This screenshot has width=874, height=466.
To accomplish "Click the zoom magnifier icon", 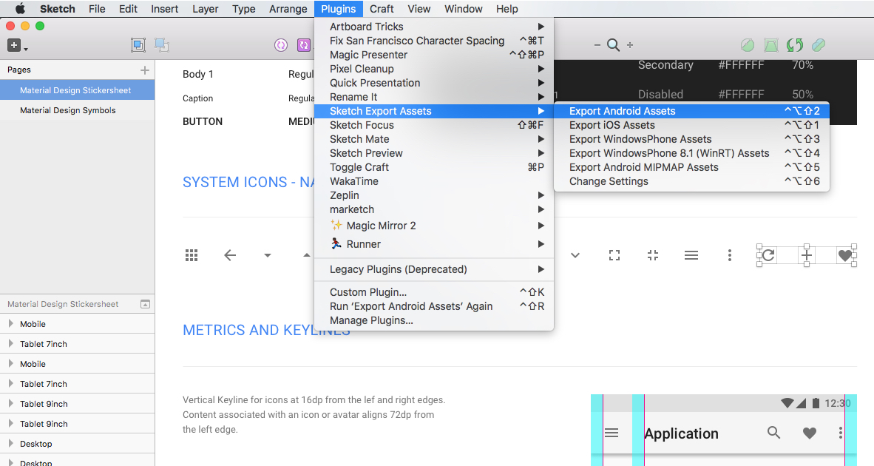I will (613, 45).
